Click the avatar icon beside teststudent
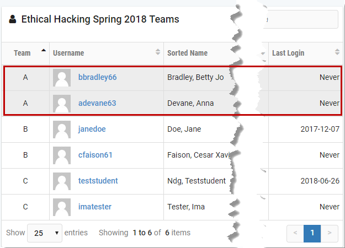The width and height of the screenshot is (345, 248). pyautogui.click(x=62, y=181)
